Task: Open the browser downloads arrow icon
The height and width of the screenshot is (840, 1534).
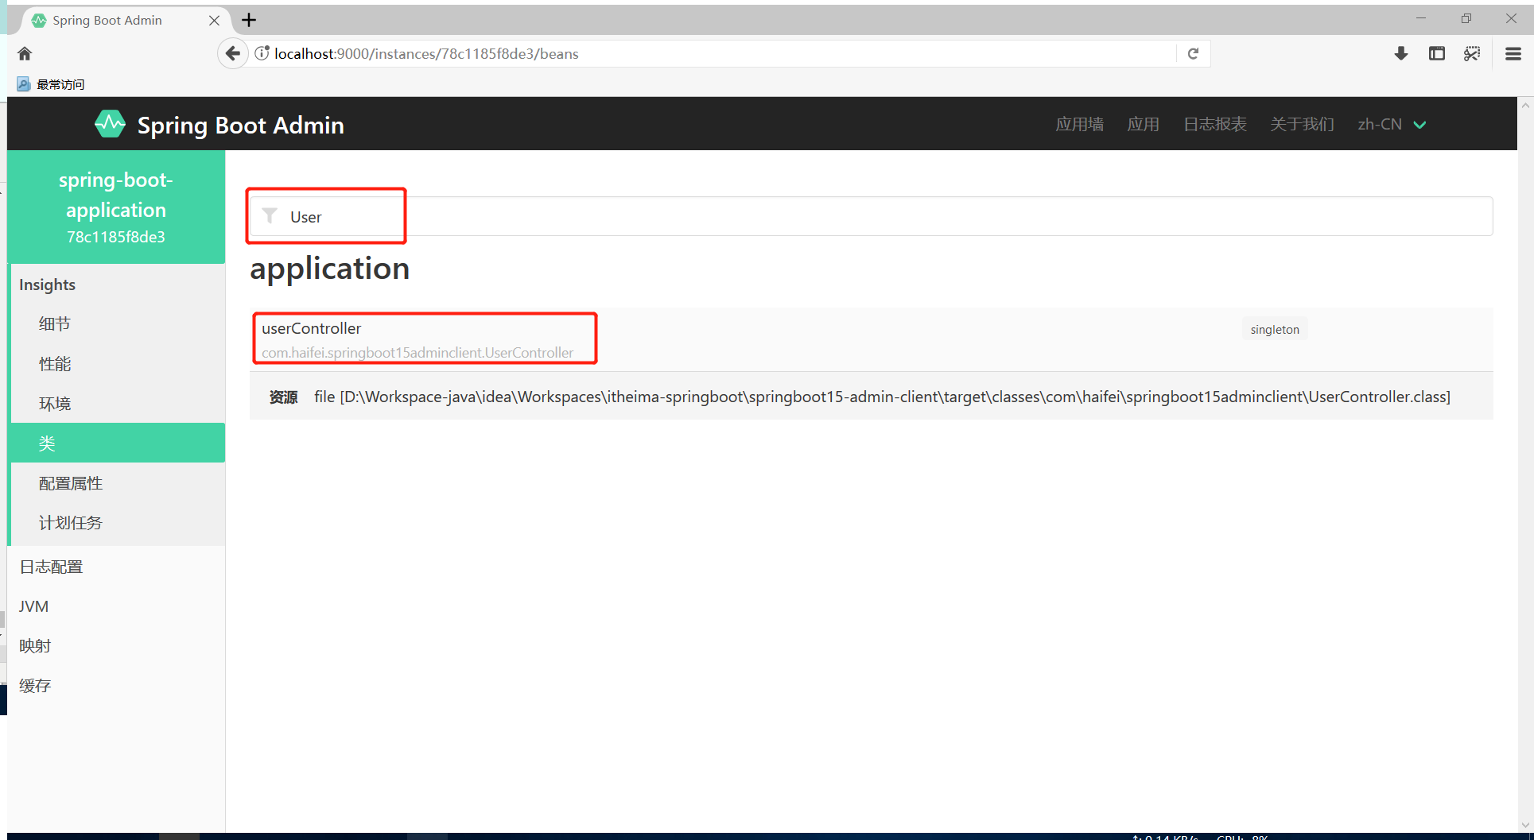Action: (x=1401, y=53)
